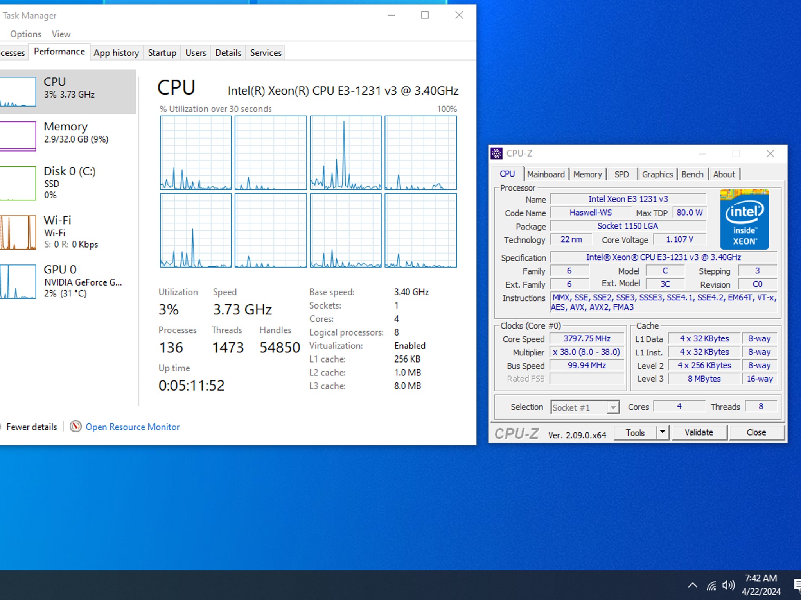
Task: Click the Speed 3.73 GHz value
Action: (x=242, y=310)
